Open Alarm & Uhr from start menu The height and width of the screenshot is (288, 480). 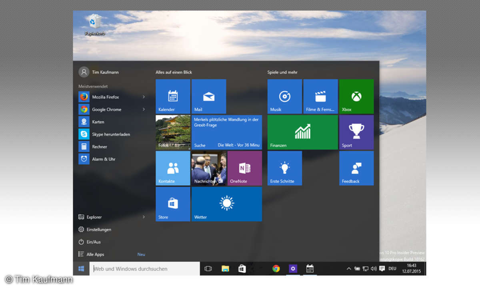pos(112,159)
